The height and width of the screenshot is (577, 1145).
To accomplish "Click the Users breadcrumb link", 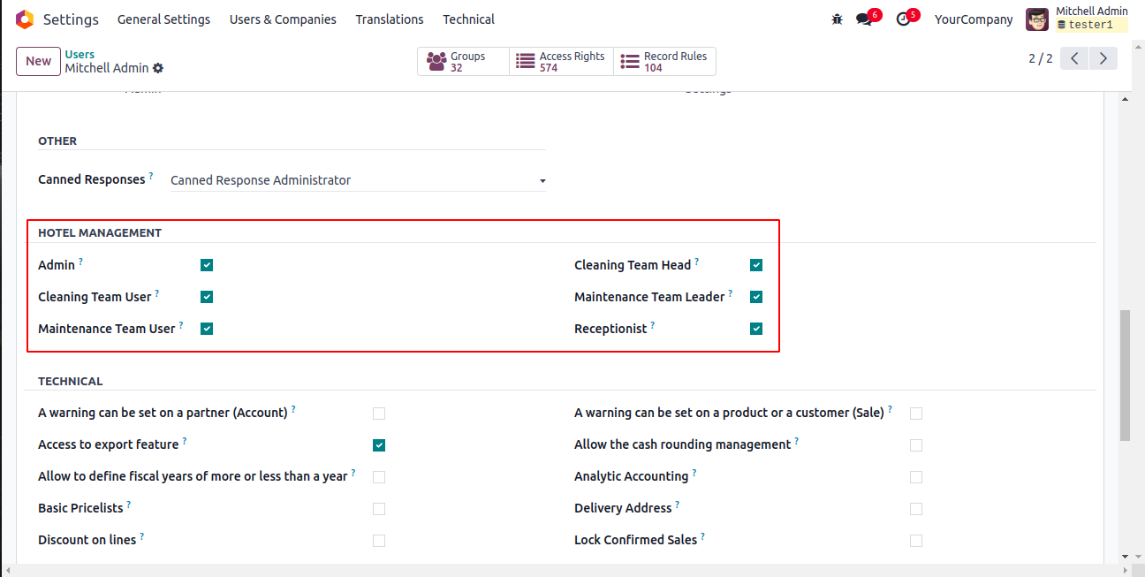I will click(x=80, y=55).
